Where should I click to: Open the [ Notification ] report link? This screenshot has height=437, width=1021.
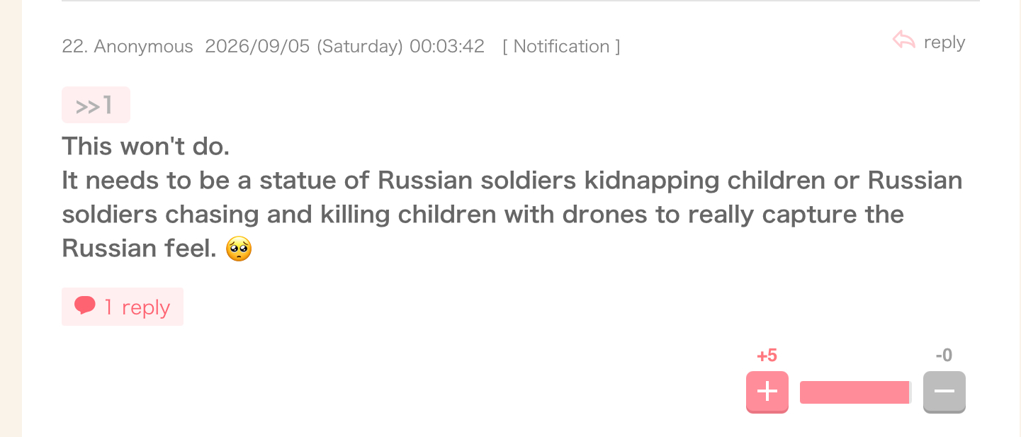pyautogui.click(x=561, y=47)
